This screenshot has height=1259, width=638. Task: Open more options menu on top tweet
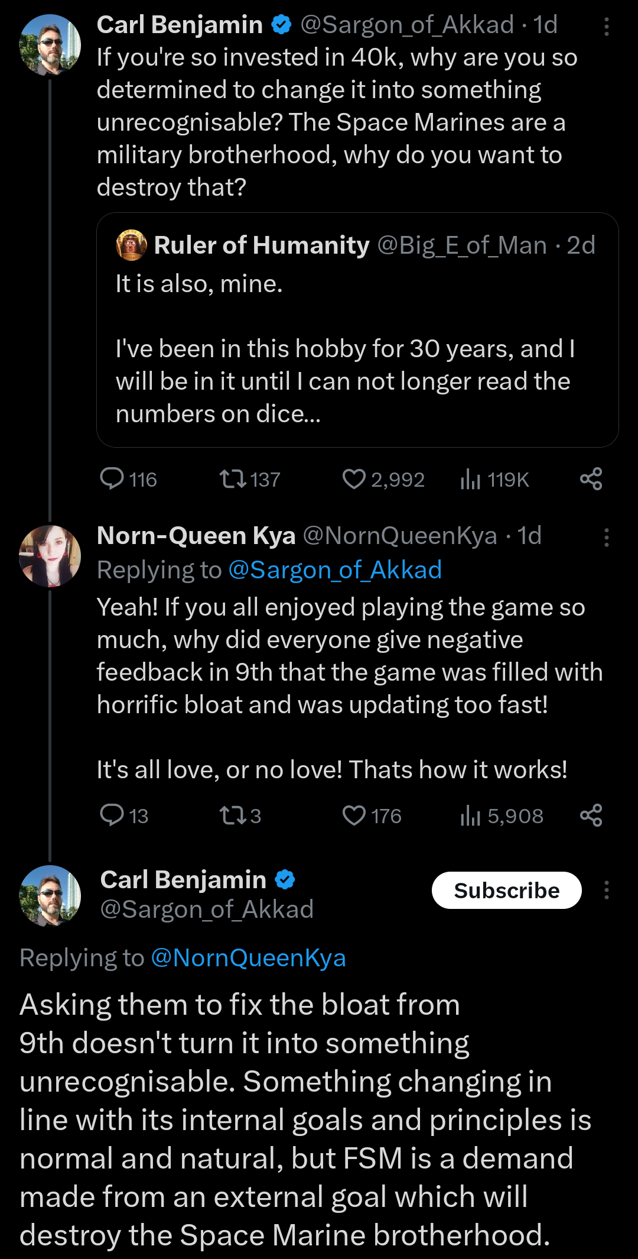(606, 27)
